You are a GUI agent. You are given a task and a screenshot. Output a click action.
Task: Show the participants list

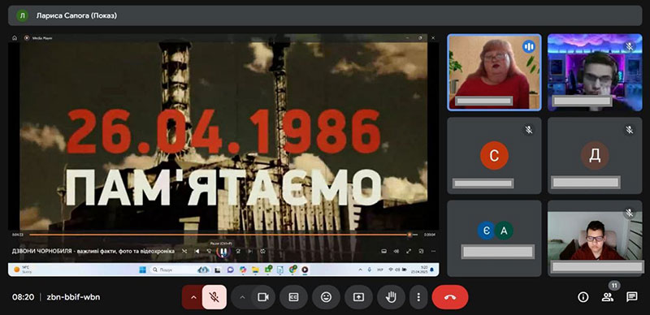pos(608,297)
